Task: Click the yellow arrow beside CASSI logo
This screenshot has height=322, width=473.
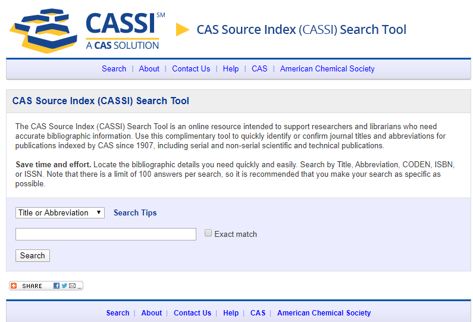Action: [x=182, y=29]
